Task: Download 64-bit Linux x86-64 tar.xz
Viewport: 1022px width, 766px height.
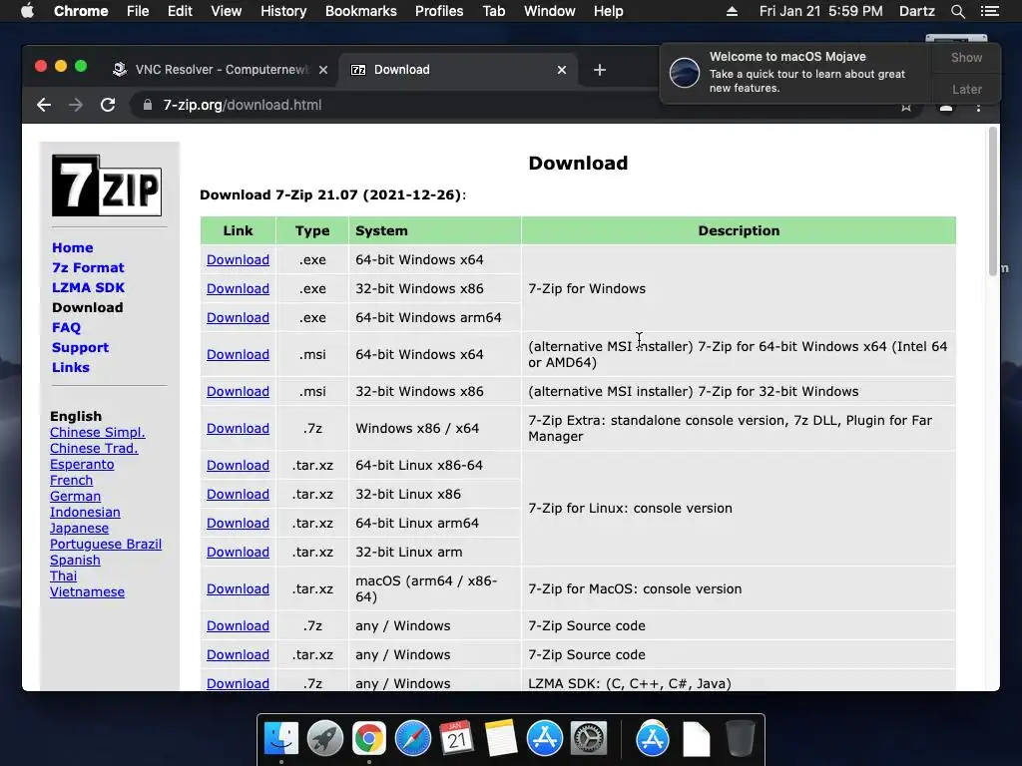Action: [x=238, y=465]
